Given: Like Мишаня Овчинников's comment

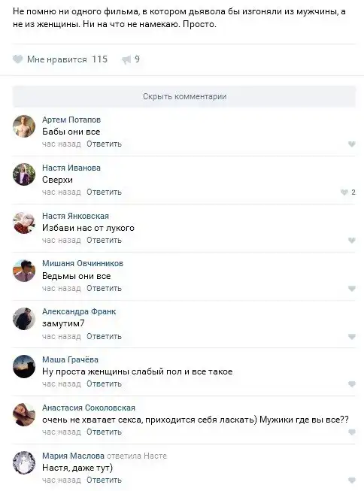Looking at the screenshot, I should pos(351,289).
